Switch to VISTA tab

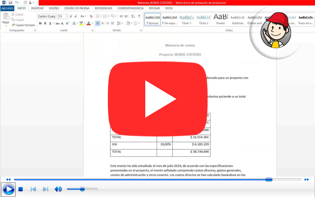[169, 8]
